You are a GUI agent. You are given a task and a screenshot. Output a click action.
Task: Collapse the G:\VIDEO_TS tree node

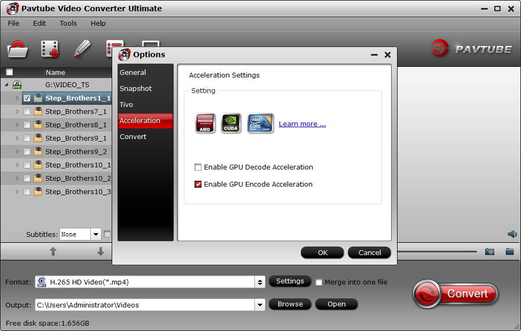6,85
